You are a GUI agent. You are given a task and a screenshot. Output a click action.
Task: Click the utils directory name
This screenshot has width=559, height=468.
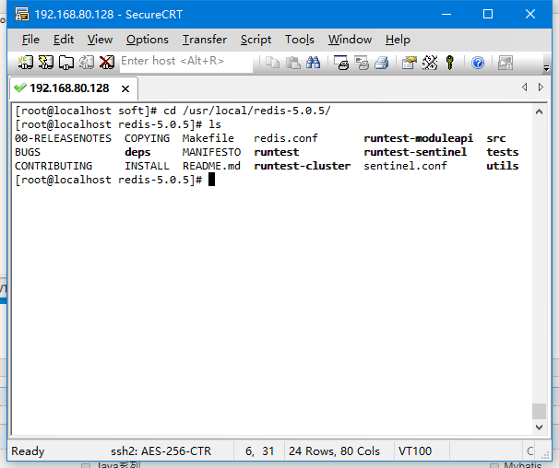(x=503, y=166)
